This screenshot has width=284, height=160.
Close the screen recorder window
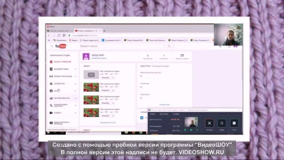click(239, 110)
